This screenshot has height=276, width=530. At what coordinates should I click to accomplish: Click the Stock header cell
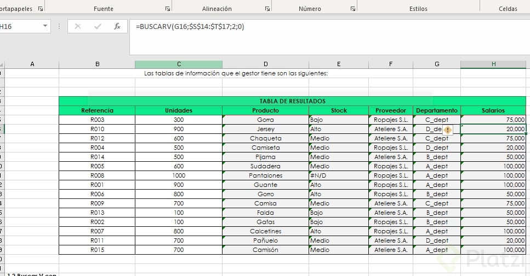click(x=339, y=110)
